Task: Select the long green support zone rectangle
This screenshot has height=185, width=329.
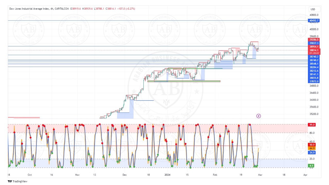Action: tap(184, 81)
